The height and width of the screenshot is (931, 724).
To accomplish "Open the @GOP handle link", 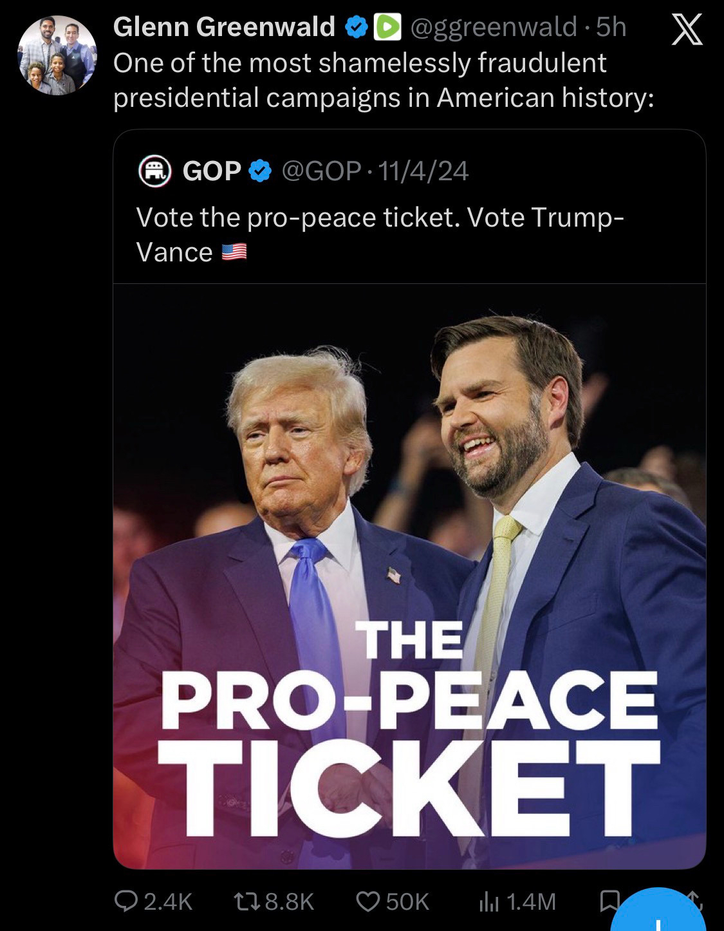I will pos(320,171).
